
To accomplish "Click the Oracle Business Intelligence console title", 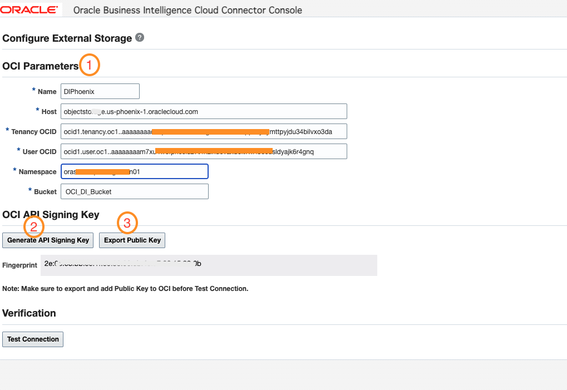I will (188, 10).
